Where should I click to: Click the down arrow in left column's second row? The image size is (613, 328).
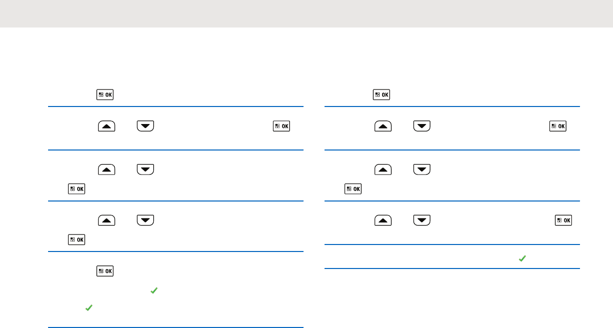pyautogui.click(x=145, y=126)
